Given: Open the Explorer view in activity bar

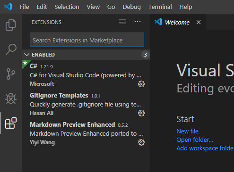Looking at the screenshot, I should click(x=11, y=25).
